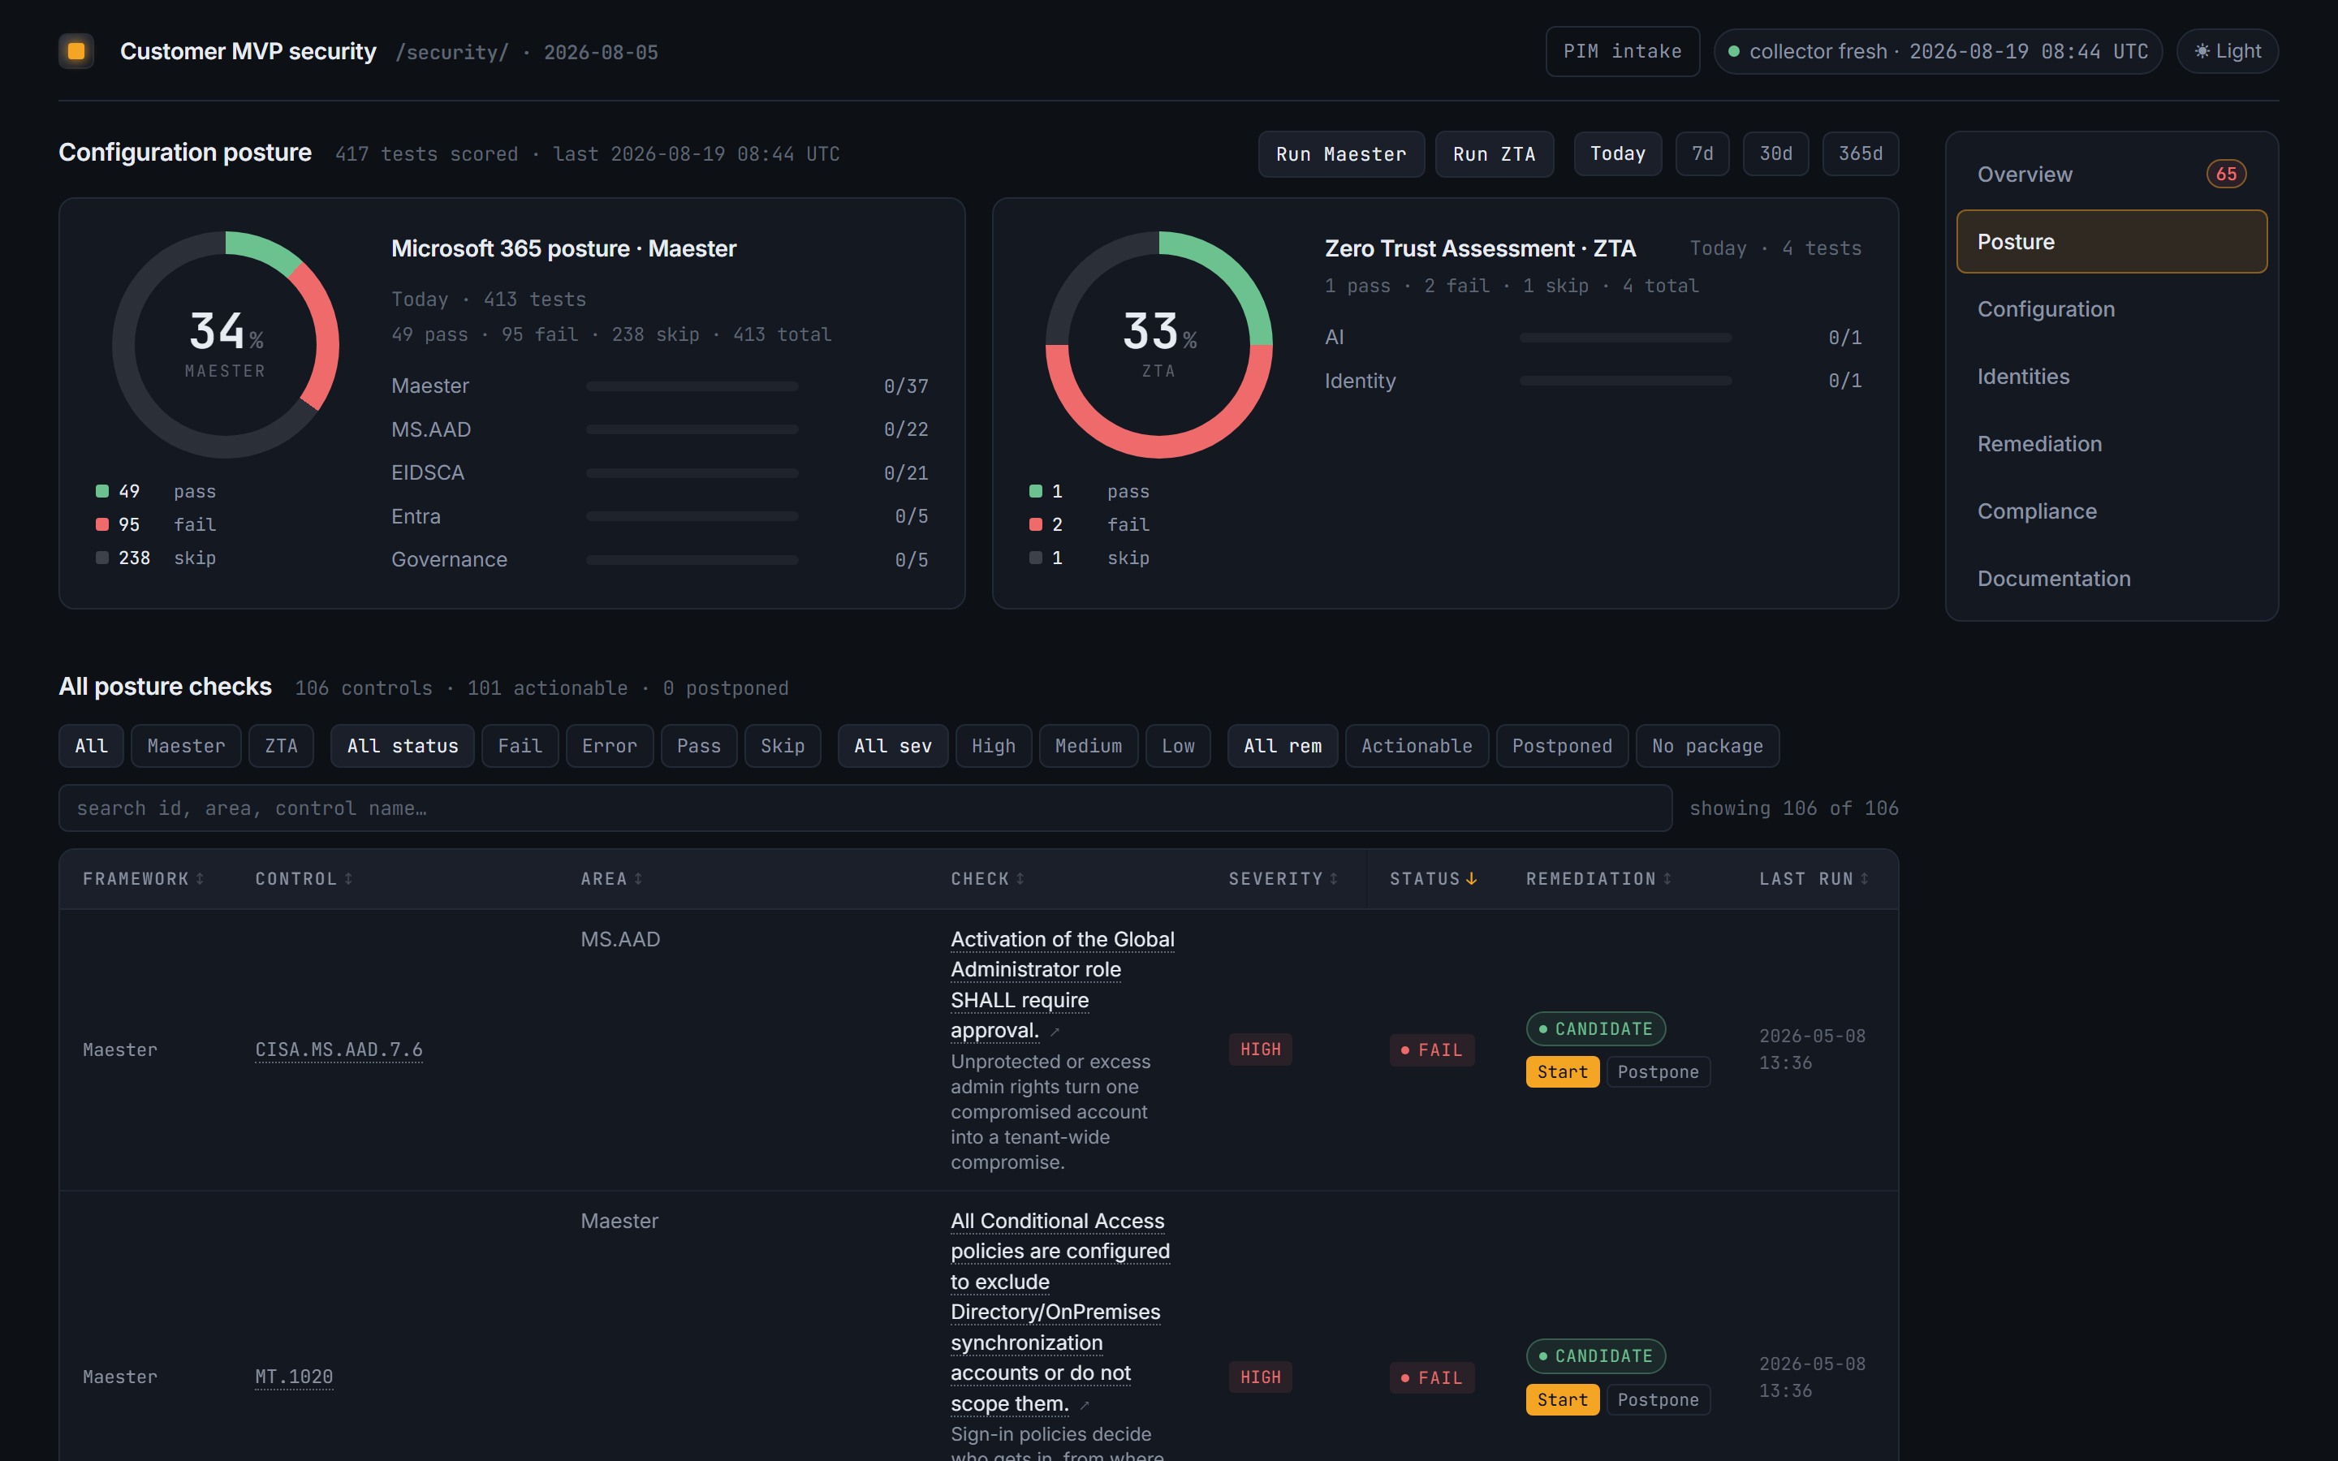
Task: Click the ZTA 33% donut chart
Action: (1158, 344)
